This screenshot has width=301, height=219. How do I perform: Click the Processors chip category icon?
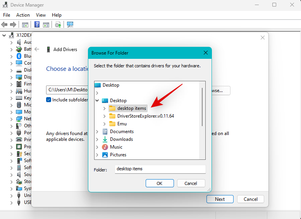click(19, 147)
